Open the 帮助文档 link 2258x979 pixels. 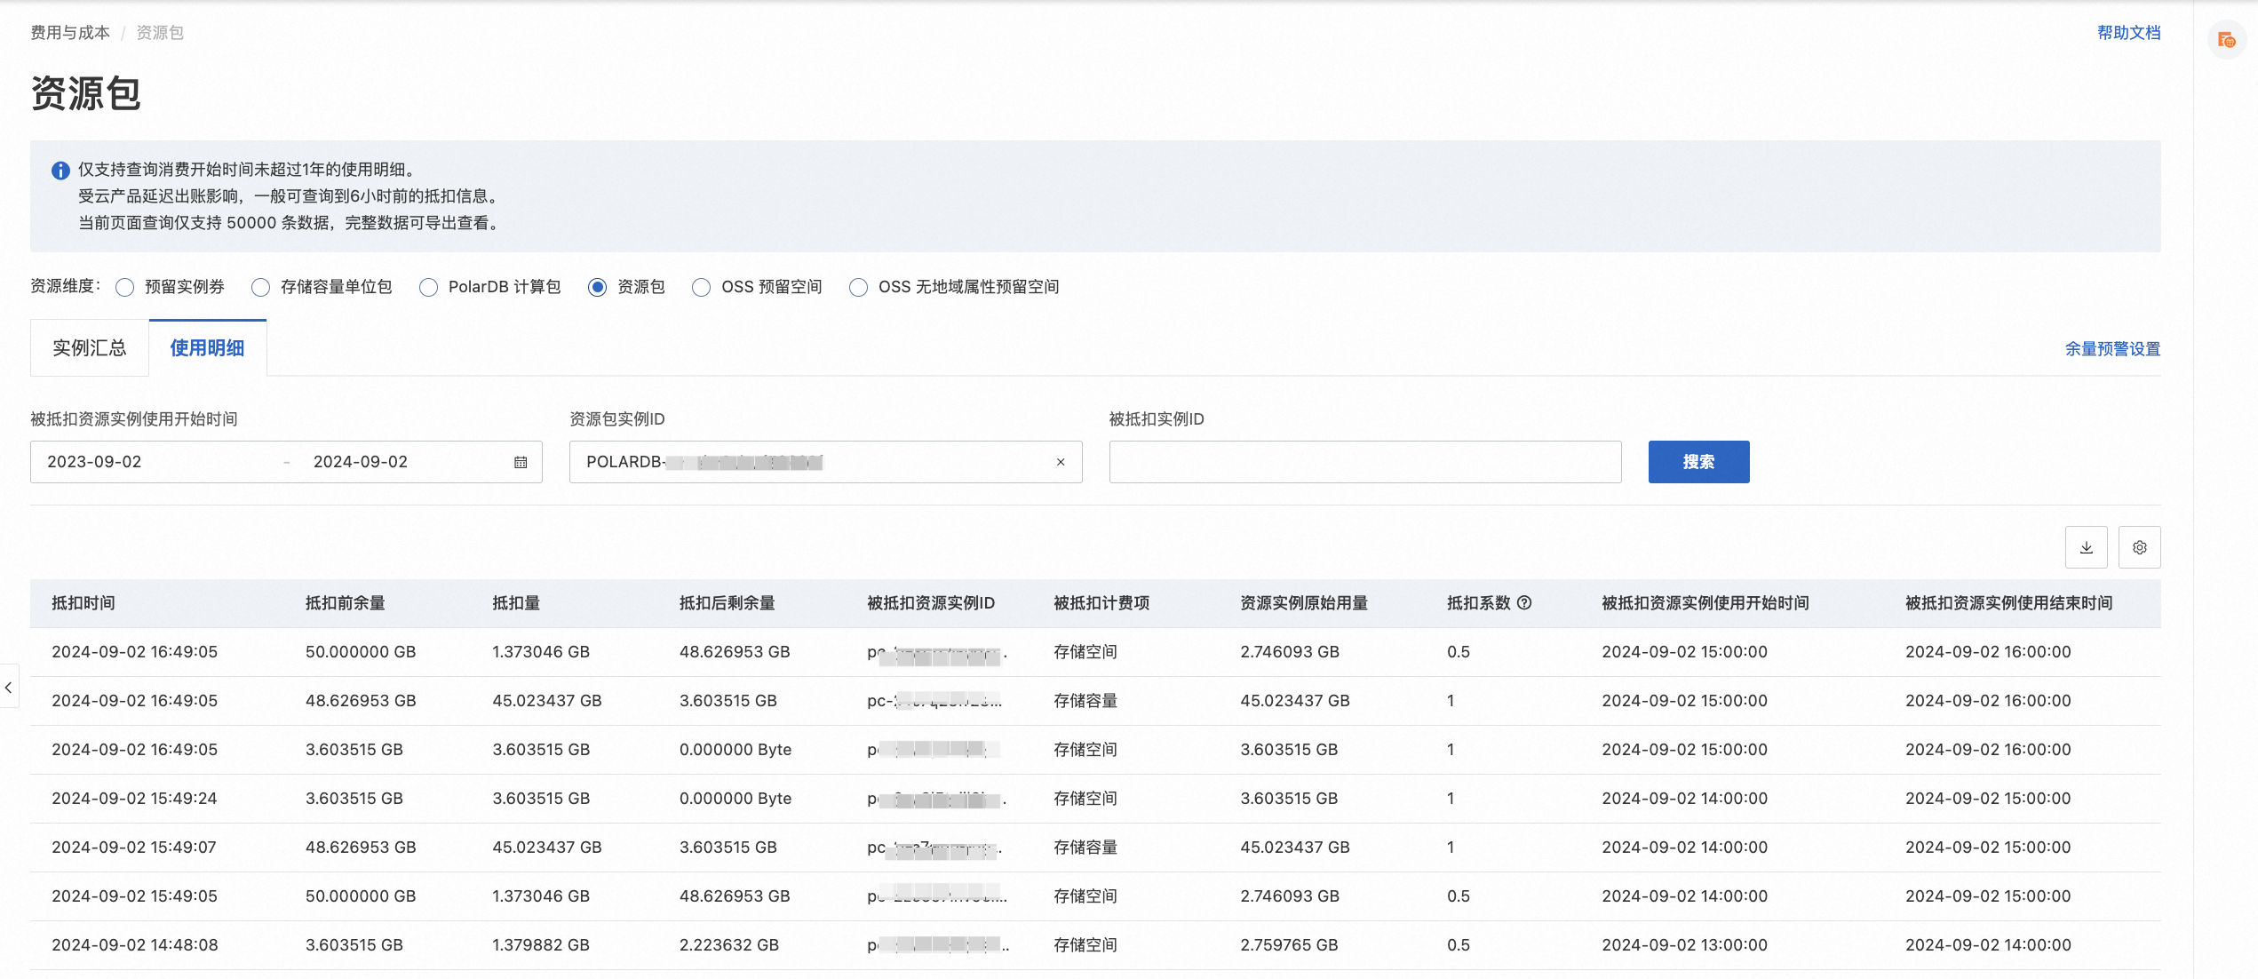click(2128, 33)
